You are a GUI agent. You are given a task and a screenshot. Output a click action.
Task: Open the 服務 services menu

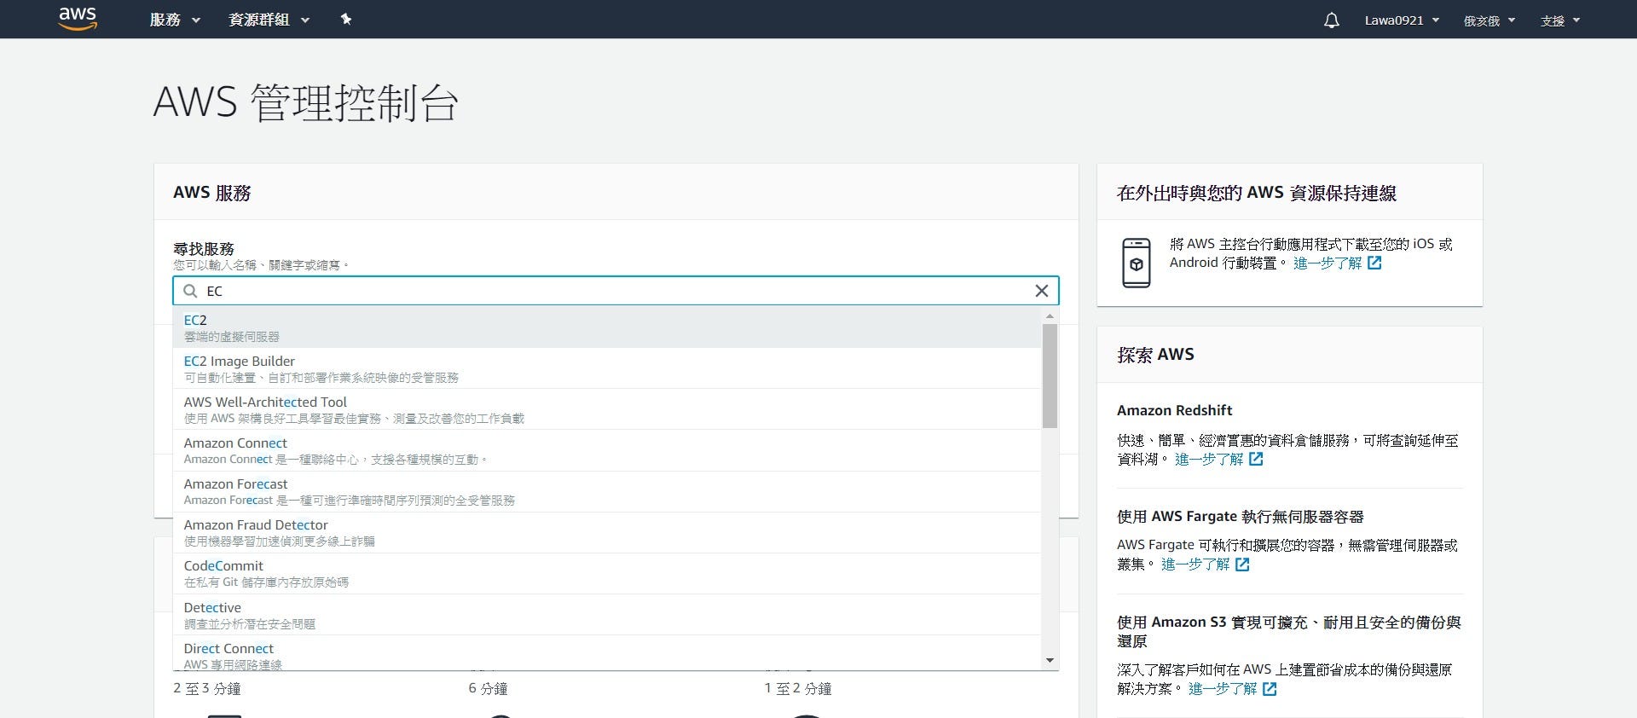(x=175, y=20)
